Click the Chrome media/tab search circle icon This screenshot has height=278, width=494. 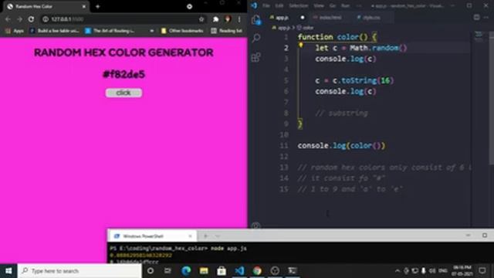click(x=189, y=6)
